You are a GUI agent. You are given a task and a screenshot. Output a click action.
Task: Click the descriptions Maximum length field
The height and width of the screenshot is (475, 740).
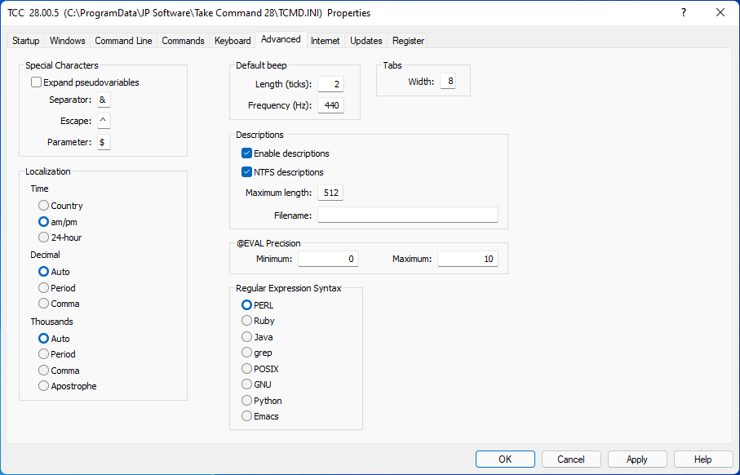[x=330, y=193]
